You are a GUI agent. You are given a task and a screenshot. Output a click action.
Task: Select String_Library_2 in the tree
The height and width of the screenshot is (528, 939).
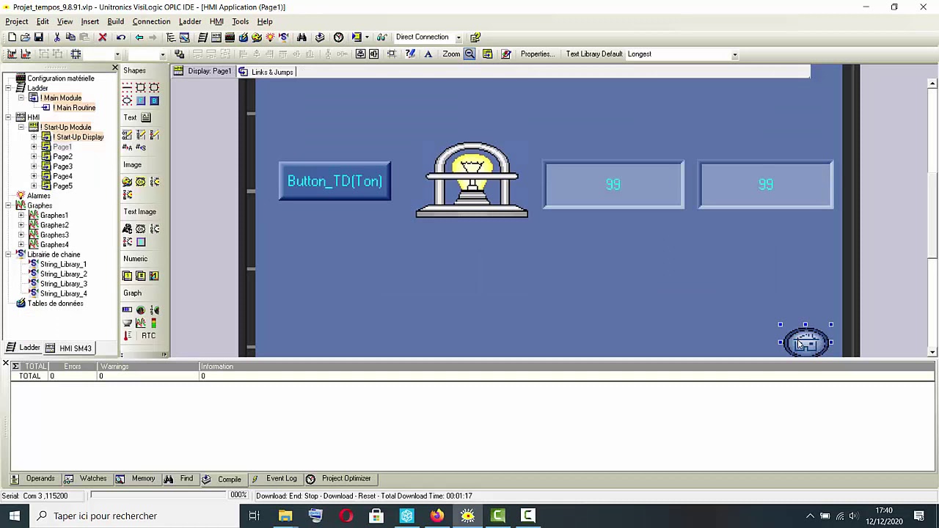[63, 274]
